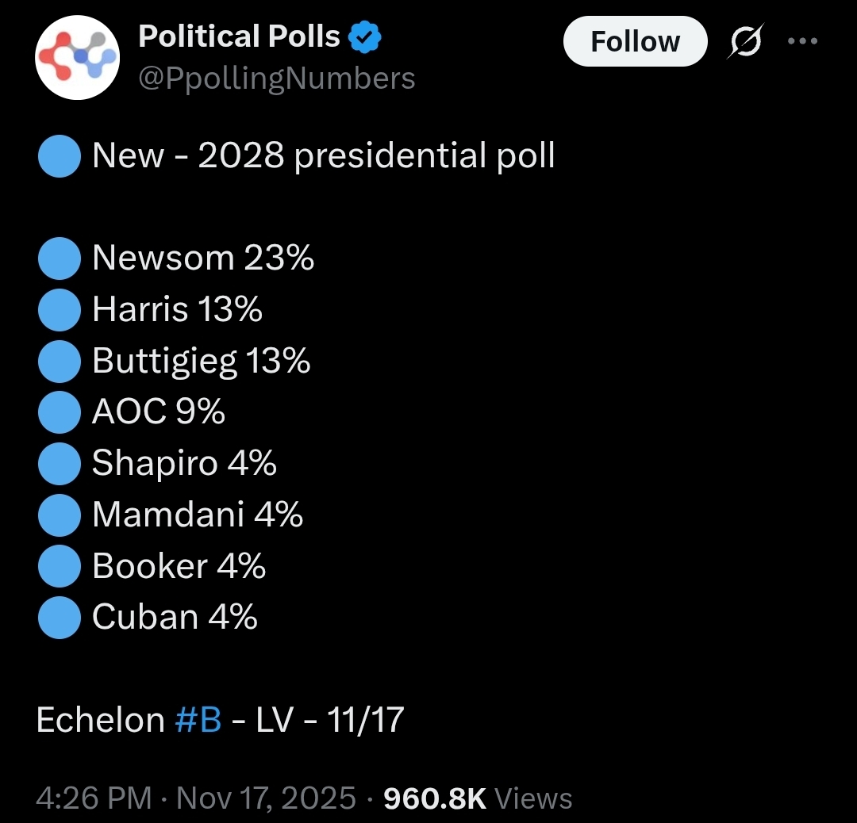The height and width of the screenshot is (823, 857).
Task: Open the three-dot more options menu
Action: tap(801, 41)
